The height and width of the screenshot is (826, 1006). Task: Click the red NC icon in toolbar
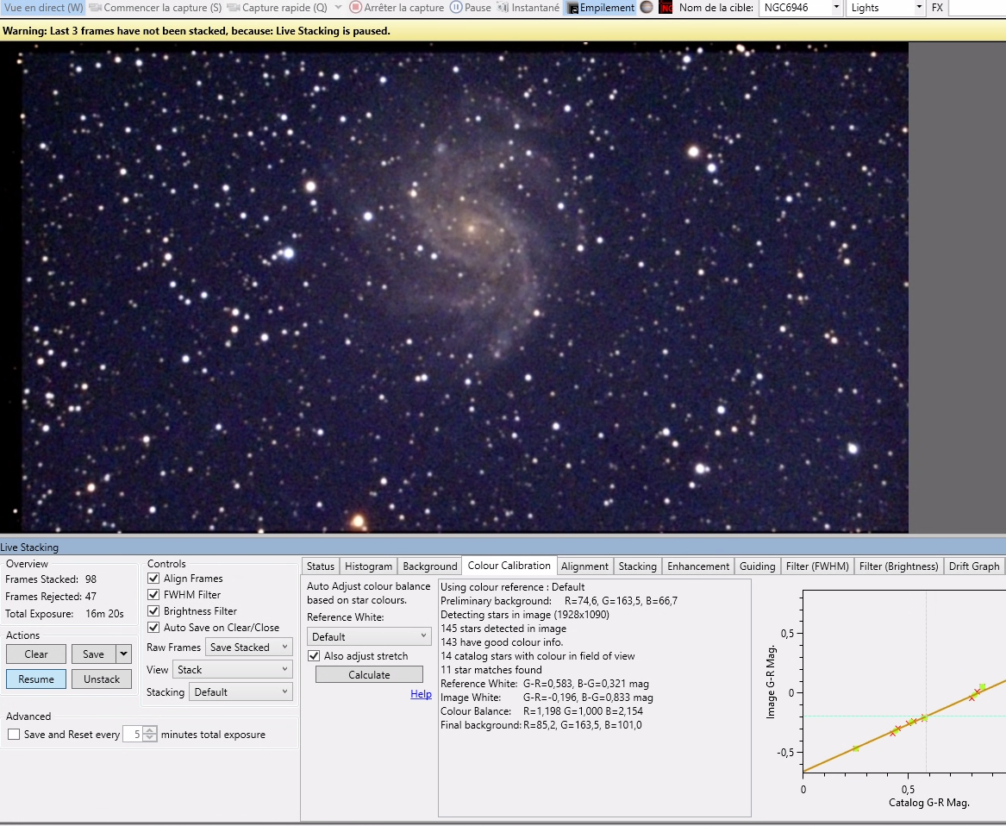click(x=666, y=8)
